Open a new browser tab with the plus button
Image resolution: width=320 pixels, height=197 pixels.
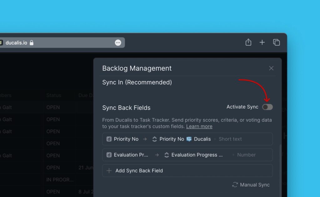(x=262, y=42)
